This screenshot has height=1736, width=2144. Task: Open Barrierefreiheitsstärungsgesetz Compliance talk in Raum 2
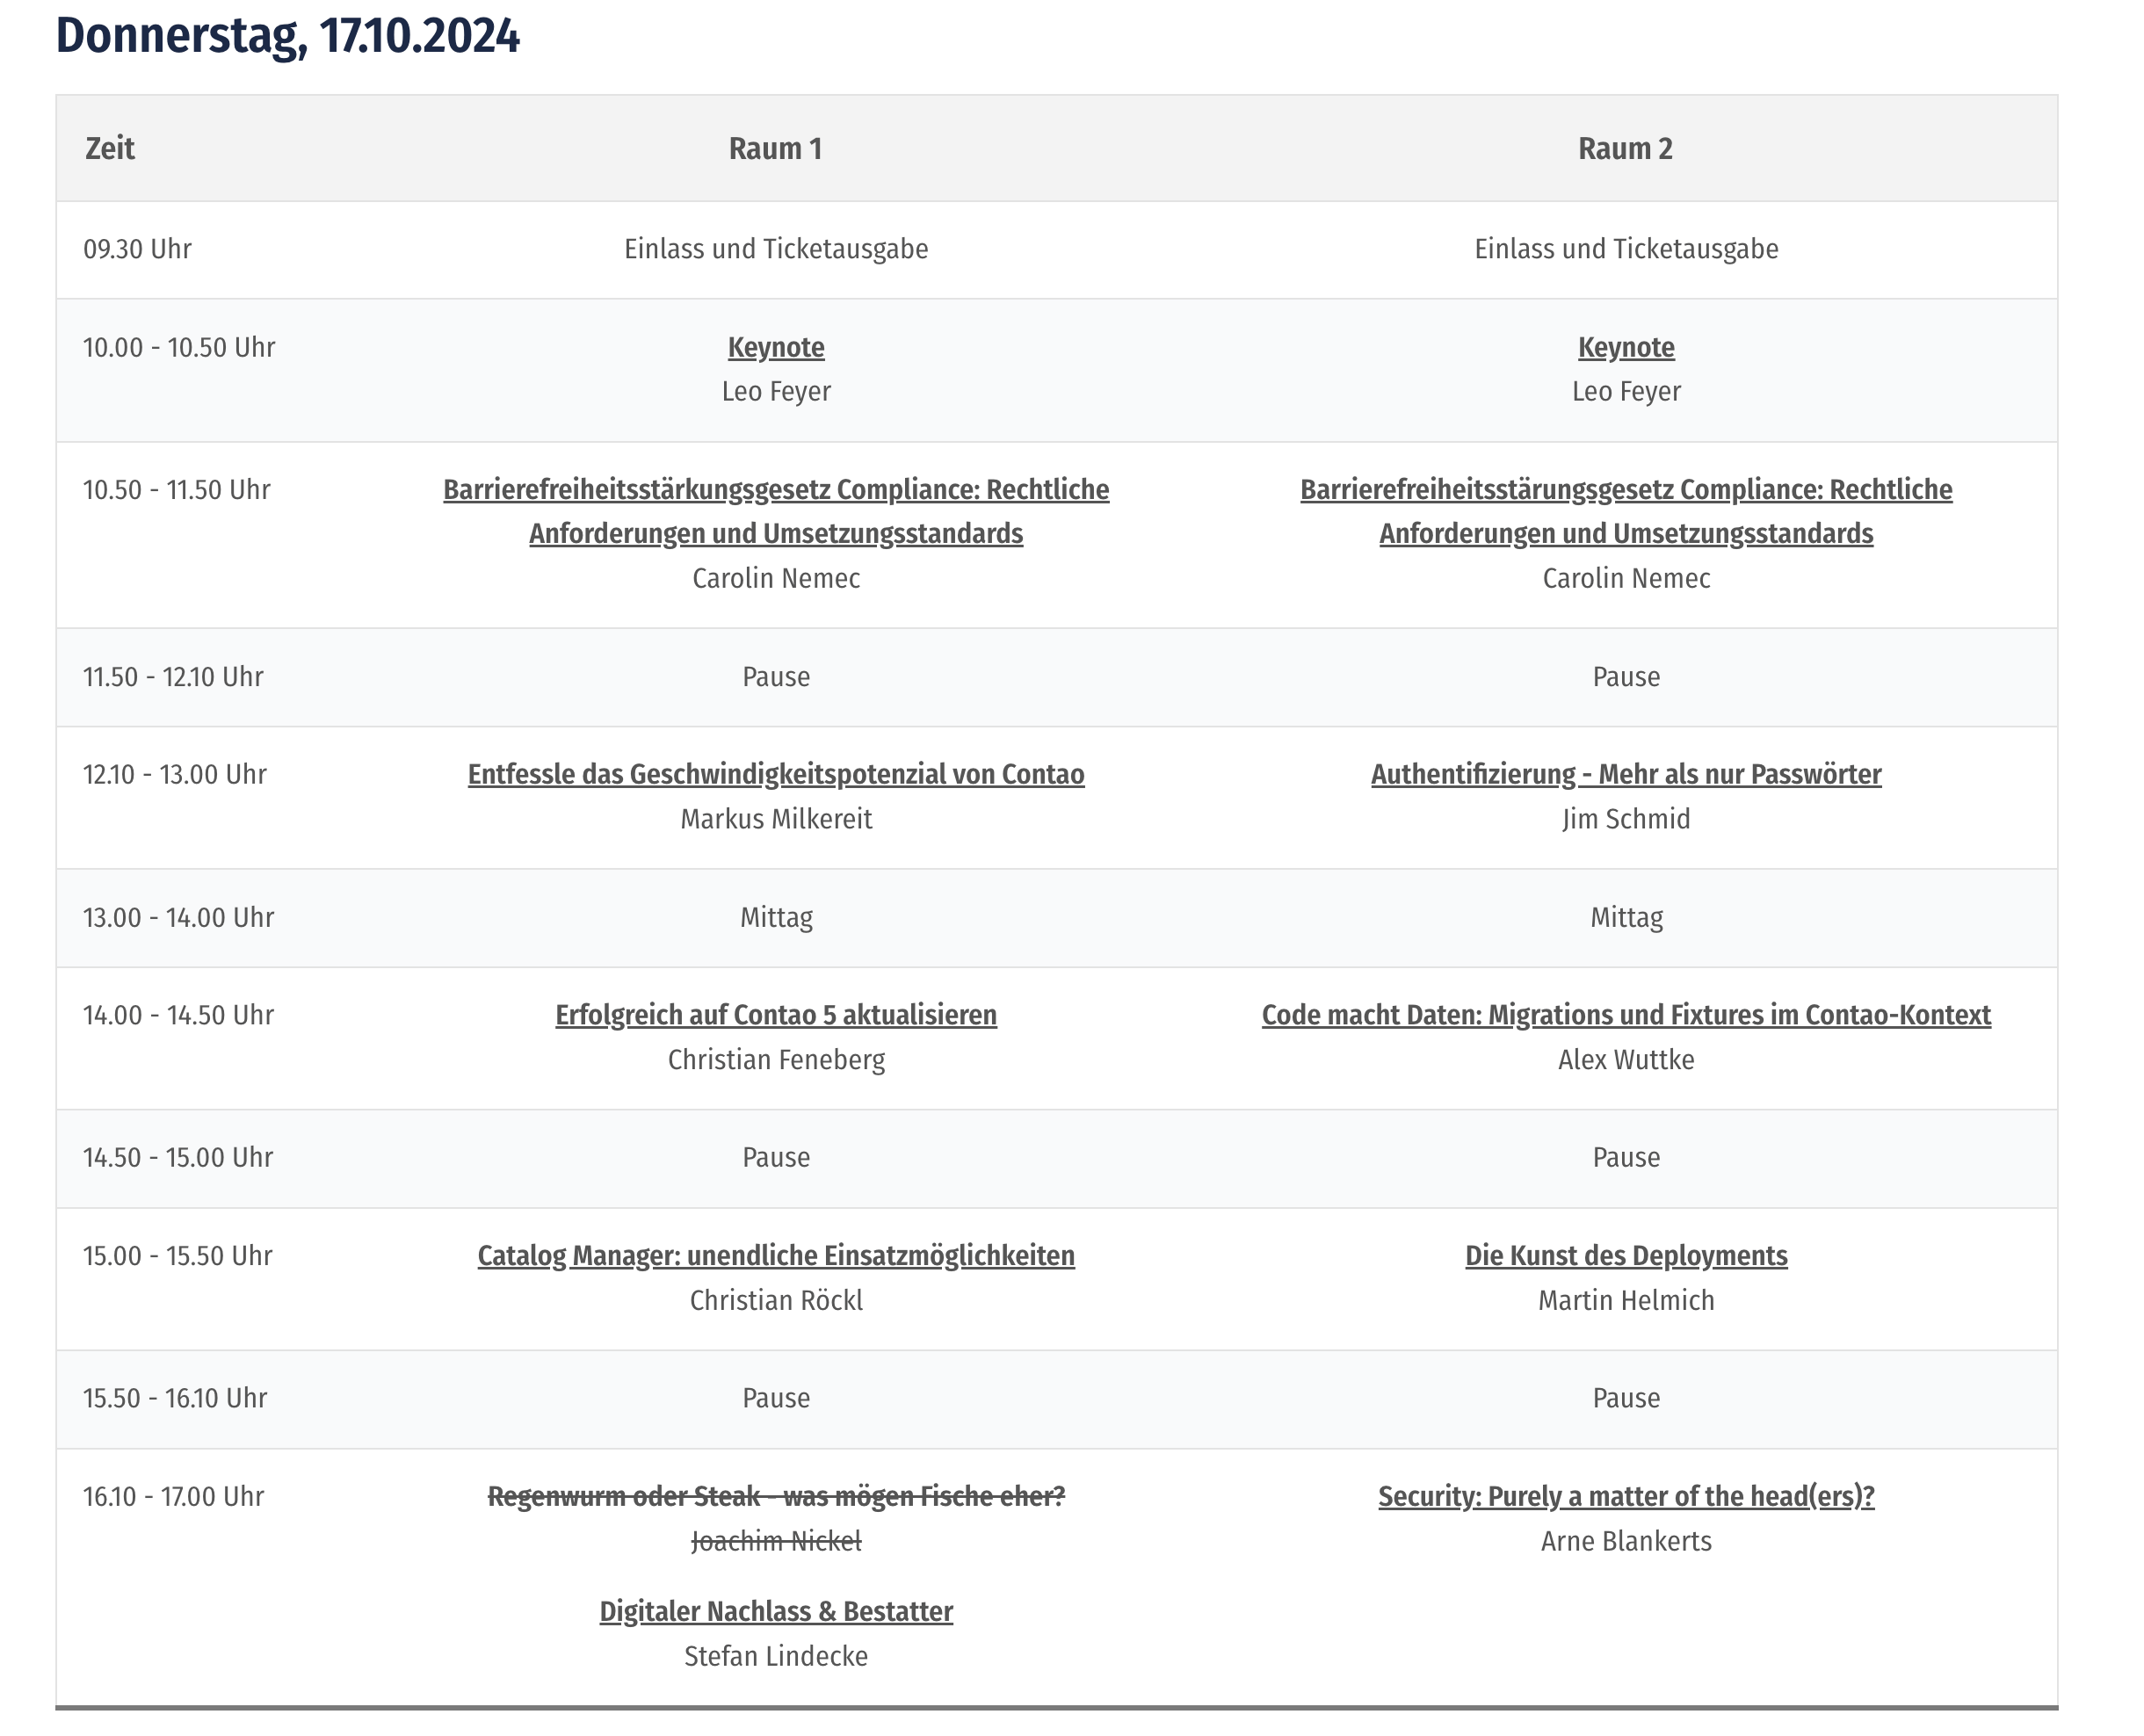click(1626, 511)
